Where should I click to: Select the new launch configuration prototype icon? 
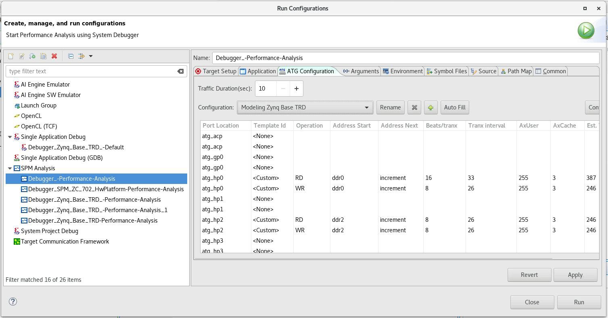(21, 56)
